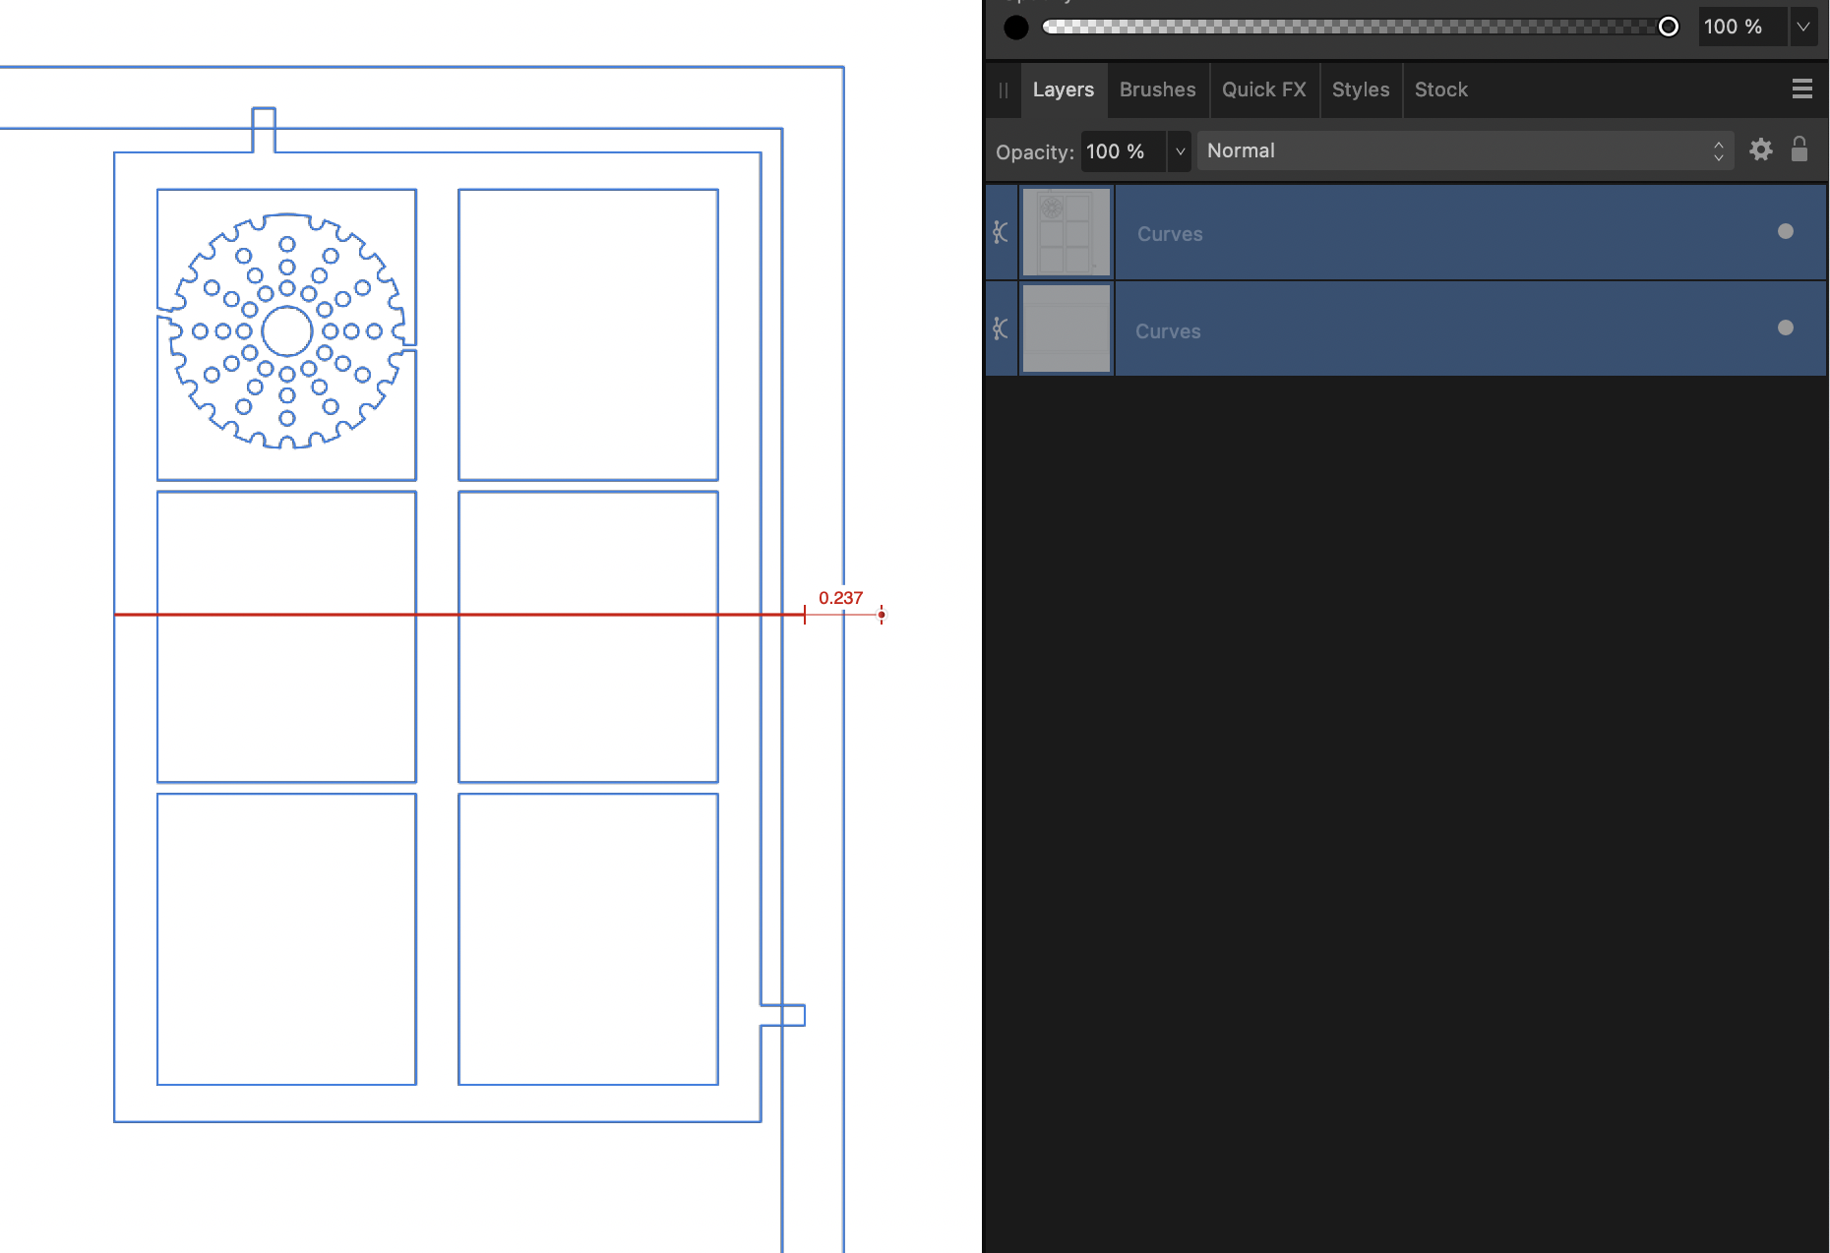This screenshot has width=1830, height=1253.
Task: Switch to the Stock panel
Action: [x=1440, y=89]
